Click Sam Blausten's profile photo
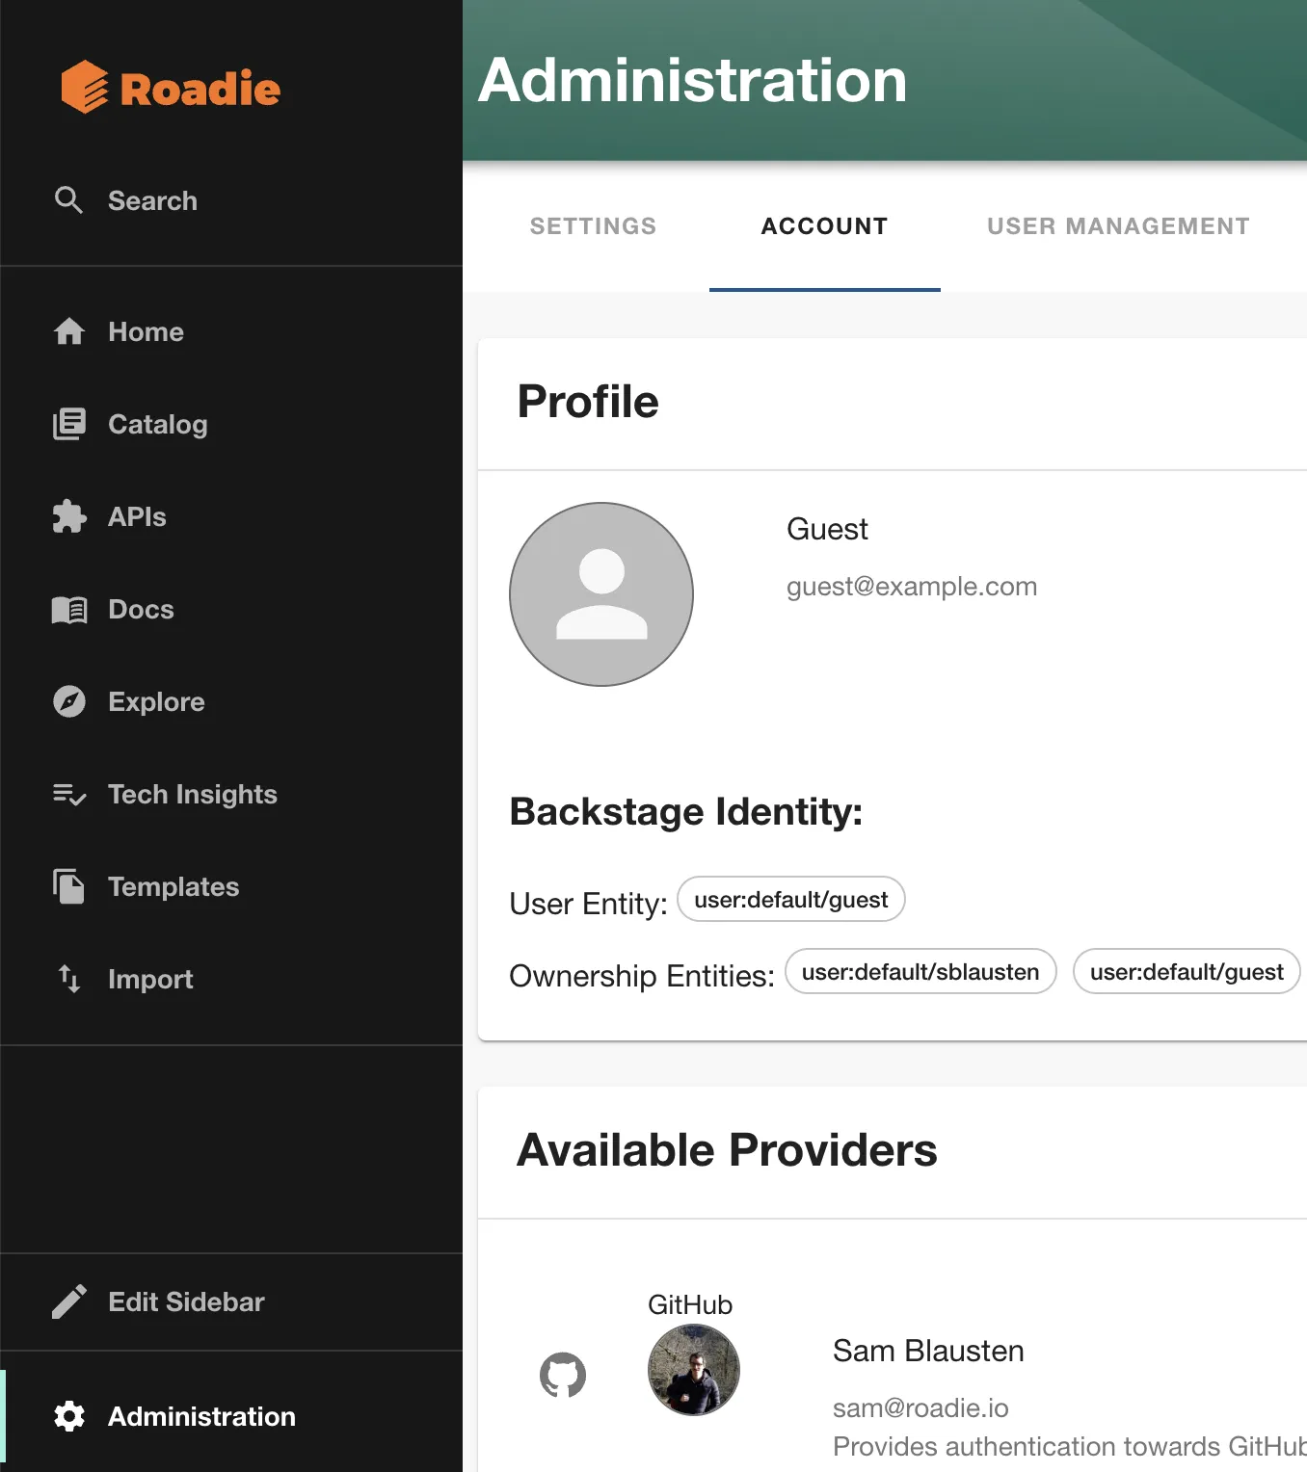This screenshot has height=1472, width=1307. point(693,1370)
